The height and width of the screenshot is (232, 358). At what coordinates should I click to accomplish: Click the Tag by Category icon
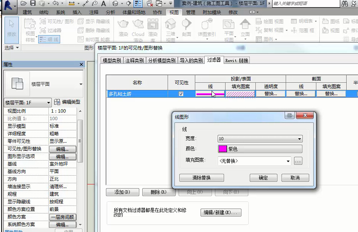[94, 3]
